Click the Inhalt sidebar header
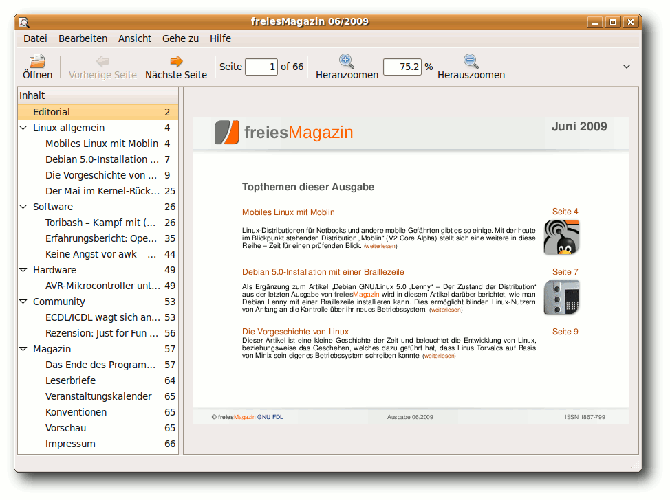The image size is (670, 500). tap(98, 95)
